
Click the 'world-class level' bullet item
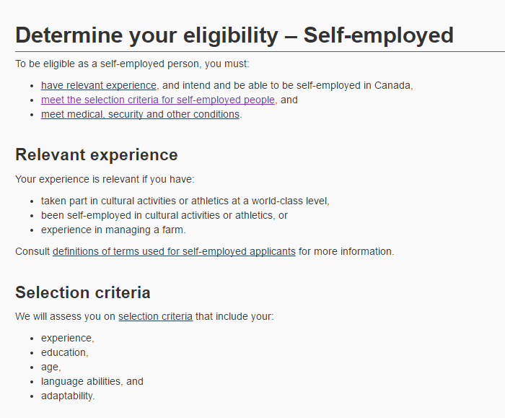click(x=185, y=201)
